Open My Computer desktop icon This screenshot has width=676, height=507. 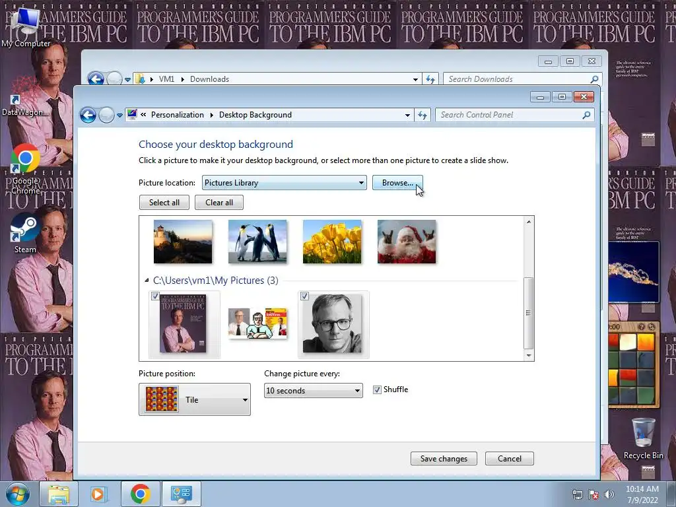[x=26, y=26]
